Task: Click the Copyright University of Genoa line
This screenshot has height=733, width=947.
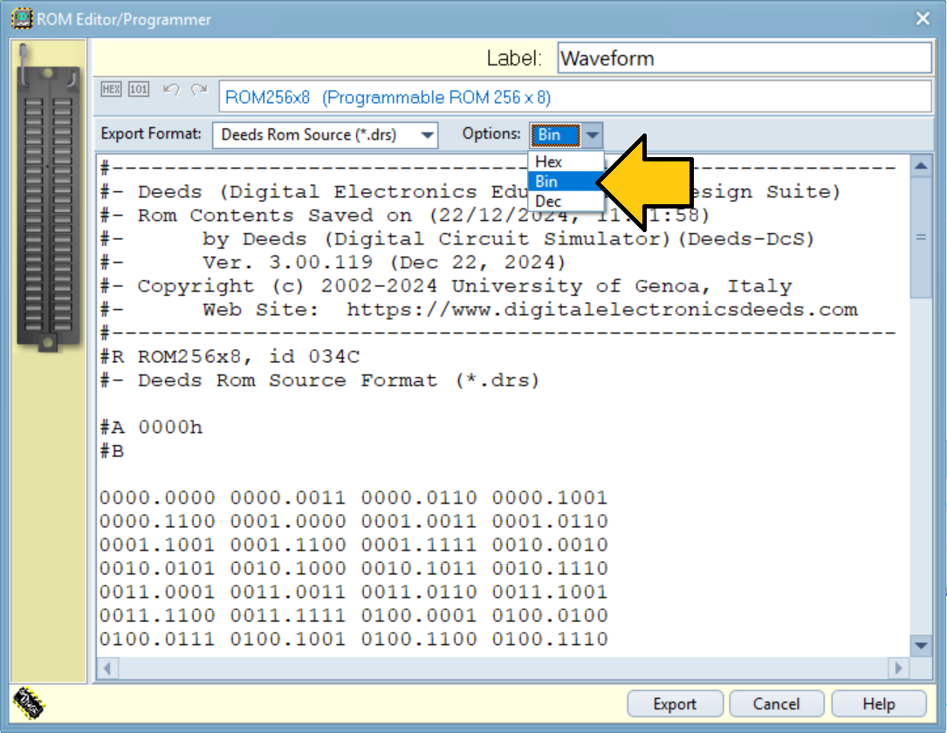Action: [x=446, y=286]
